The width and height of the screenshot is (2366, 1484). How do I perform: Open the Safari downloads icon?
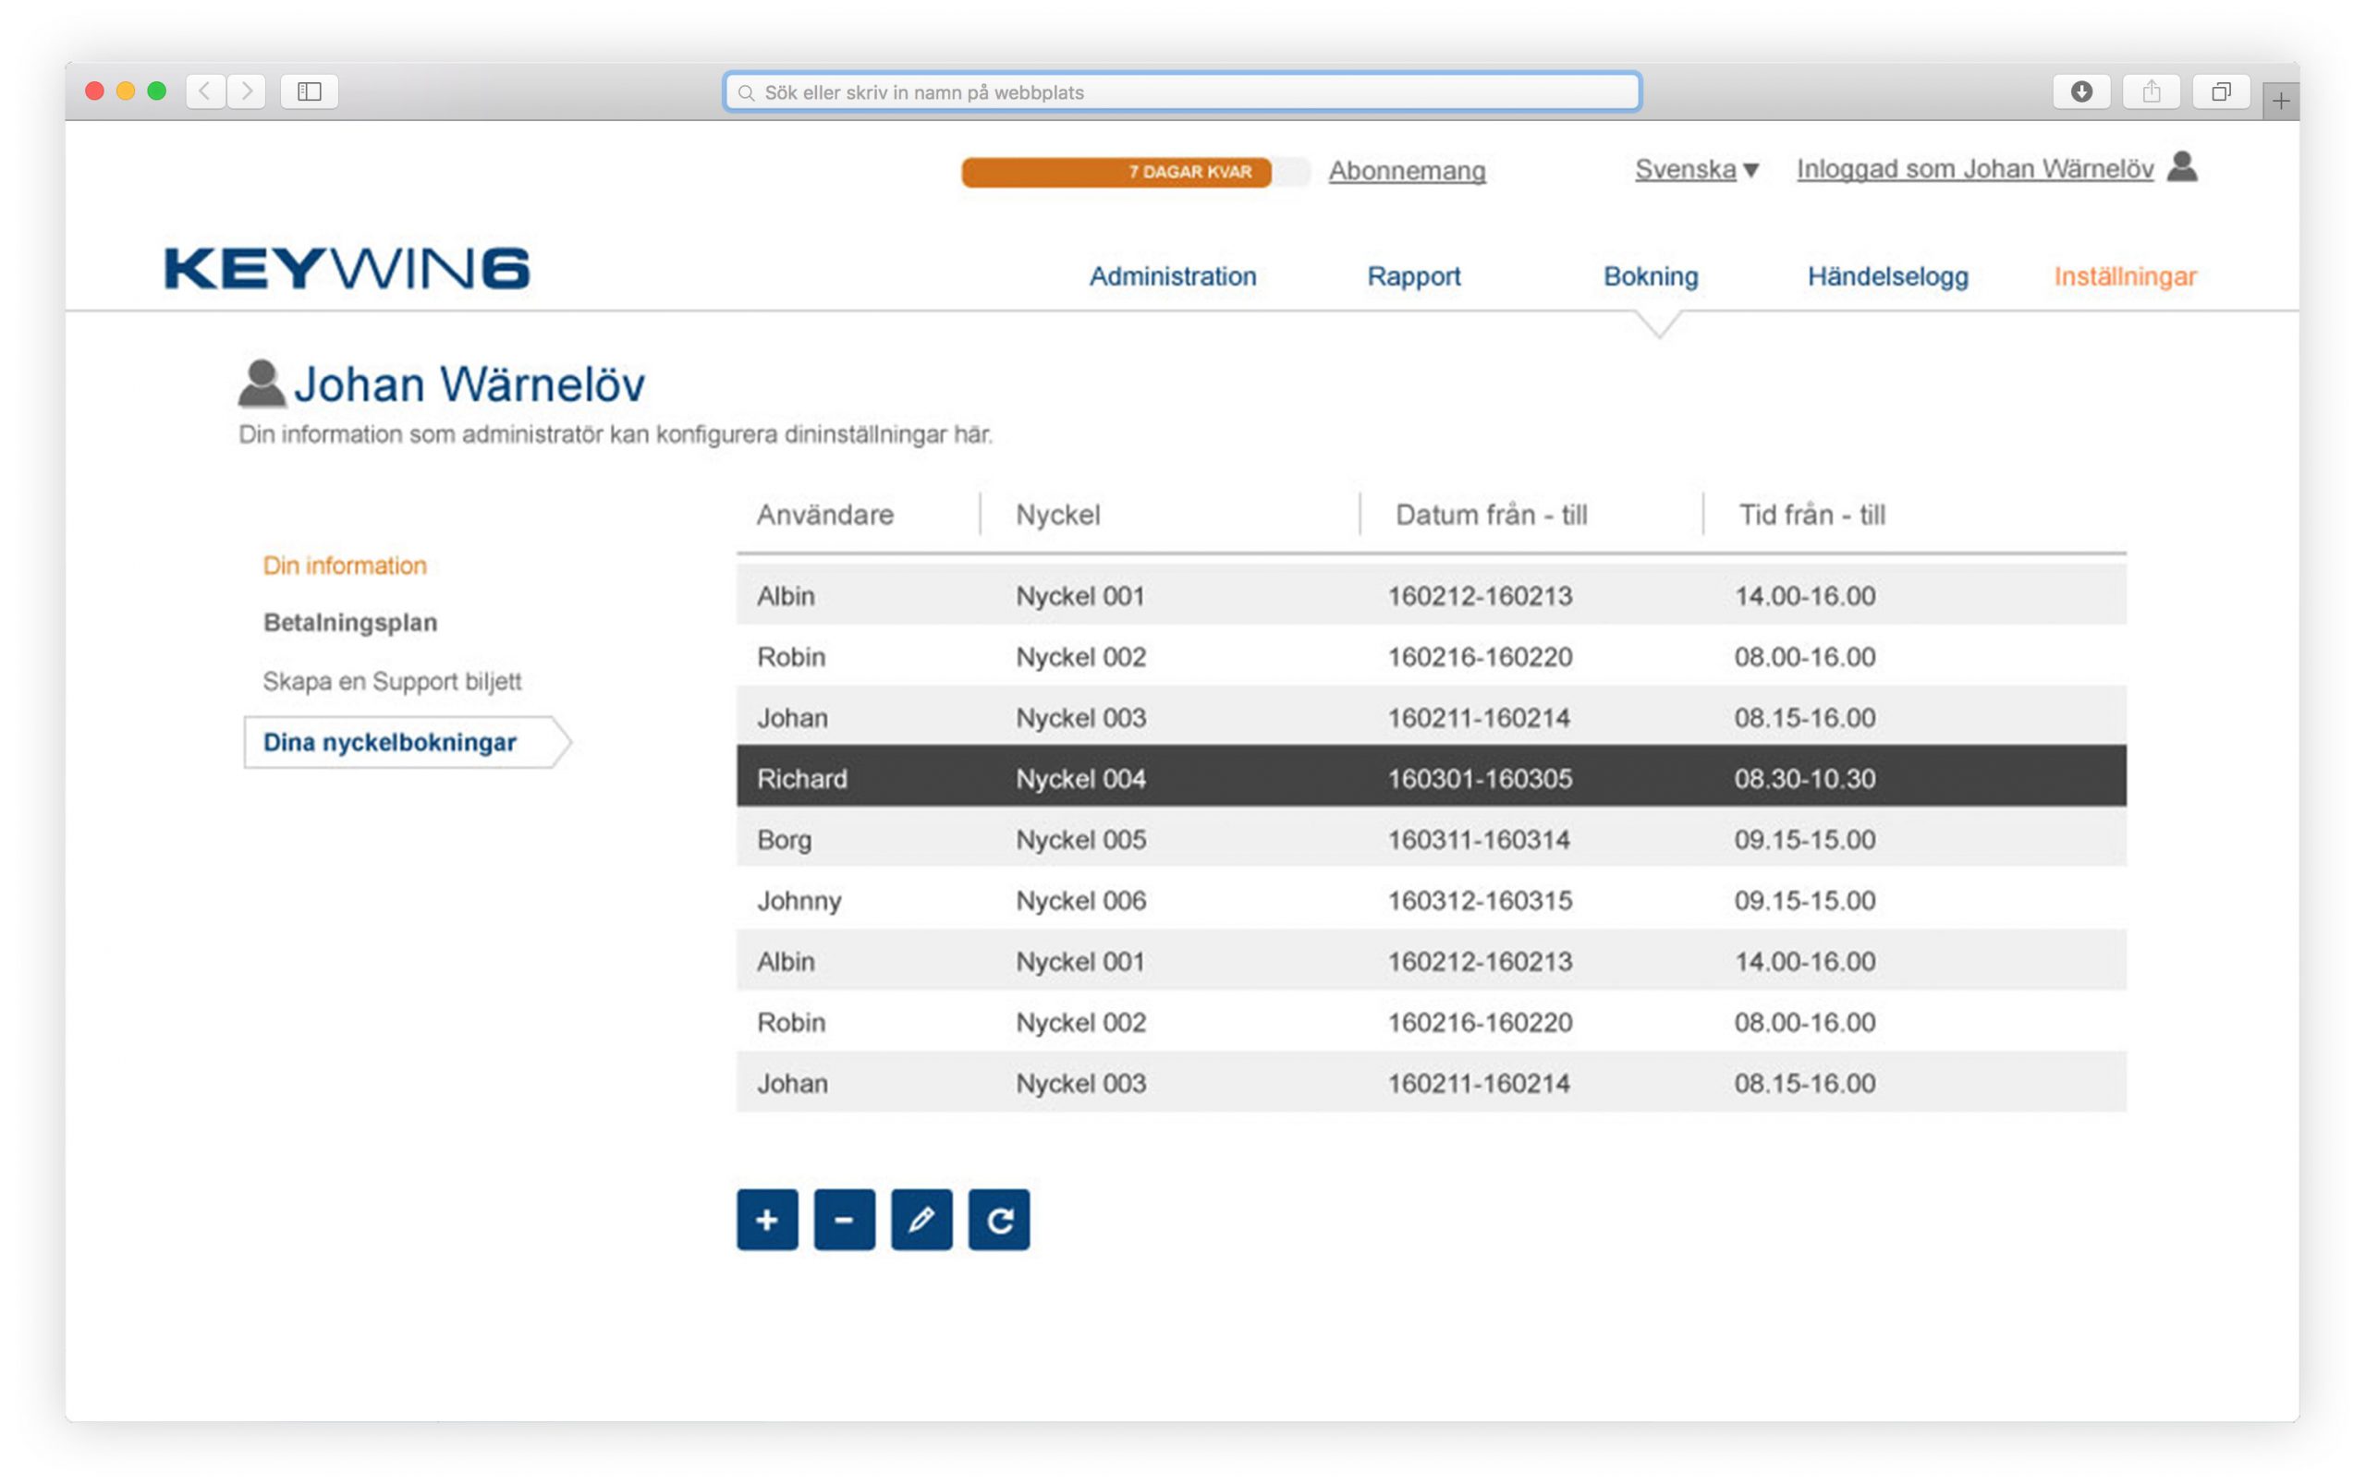(2082, 91)
